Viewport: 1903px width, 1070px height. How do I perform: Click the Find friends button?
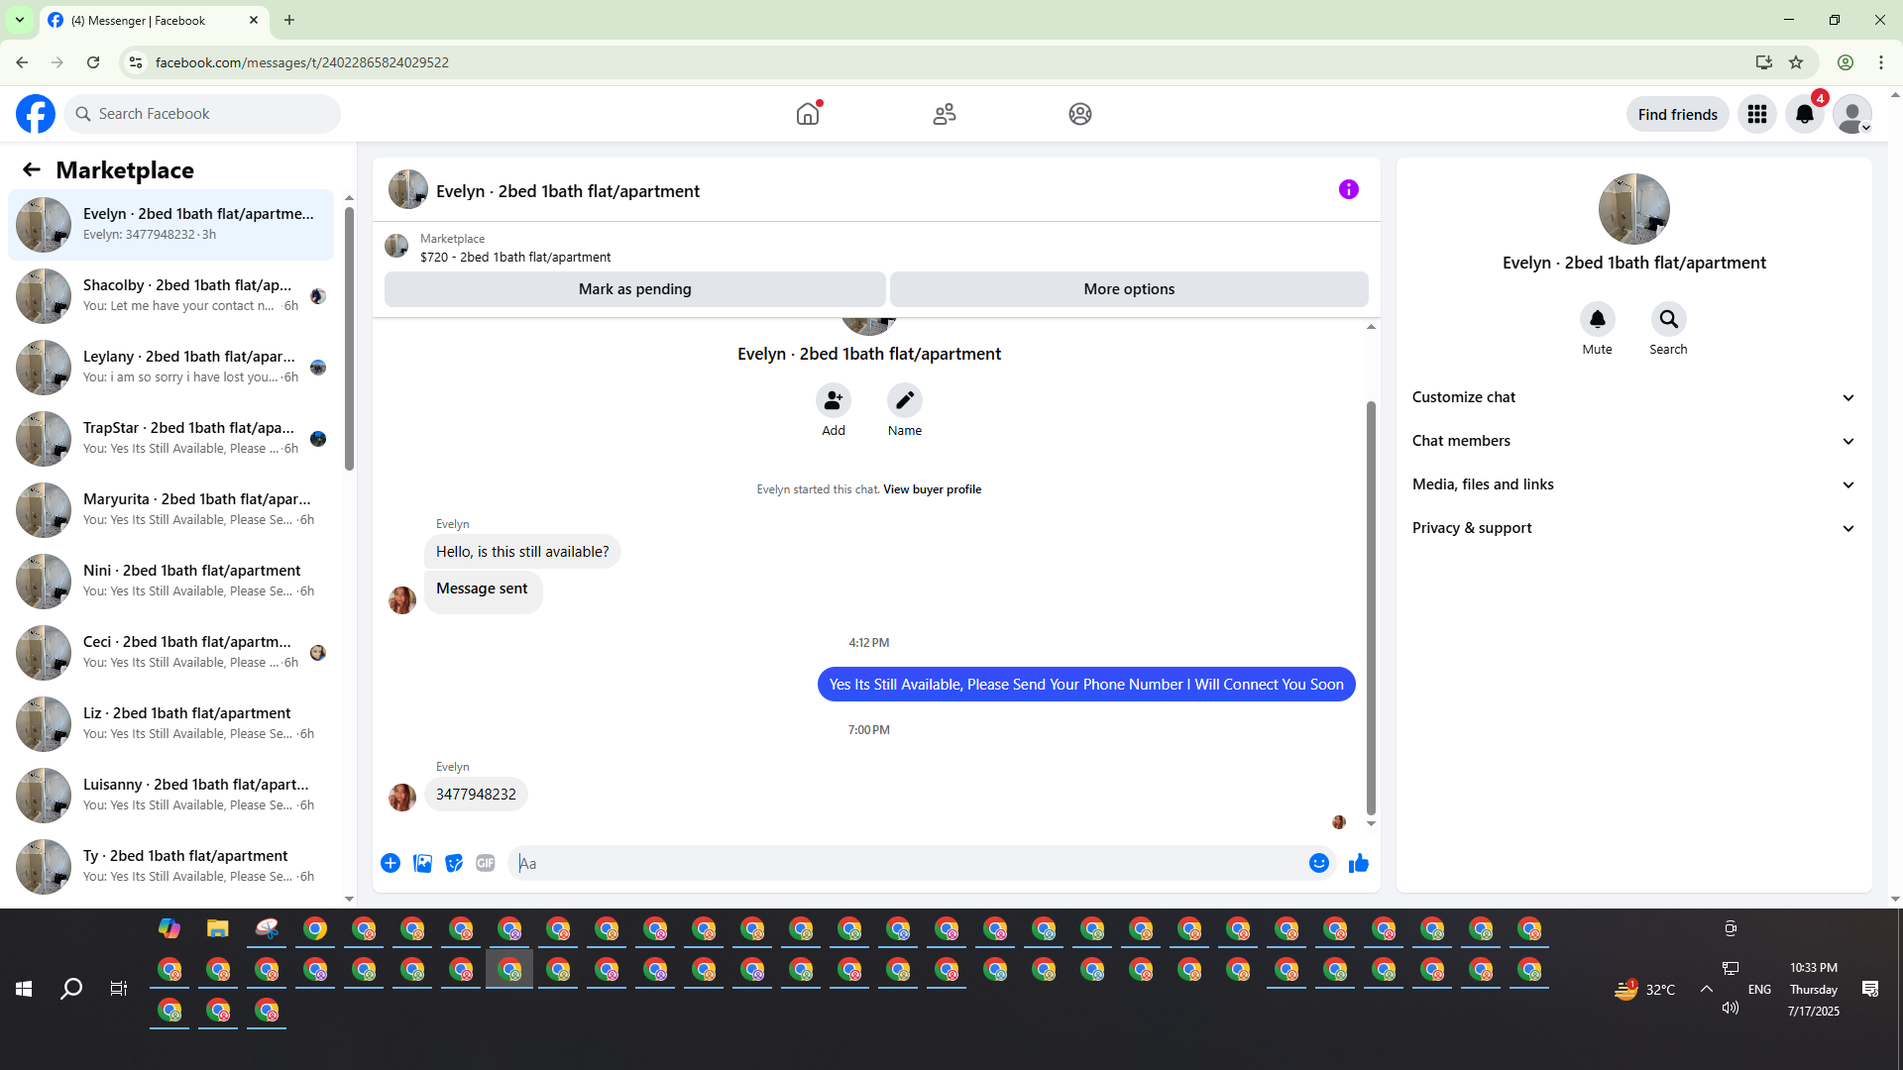(1678, 115)
